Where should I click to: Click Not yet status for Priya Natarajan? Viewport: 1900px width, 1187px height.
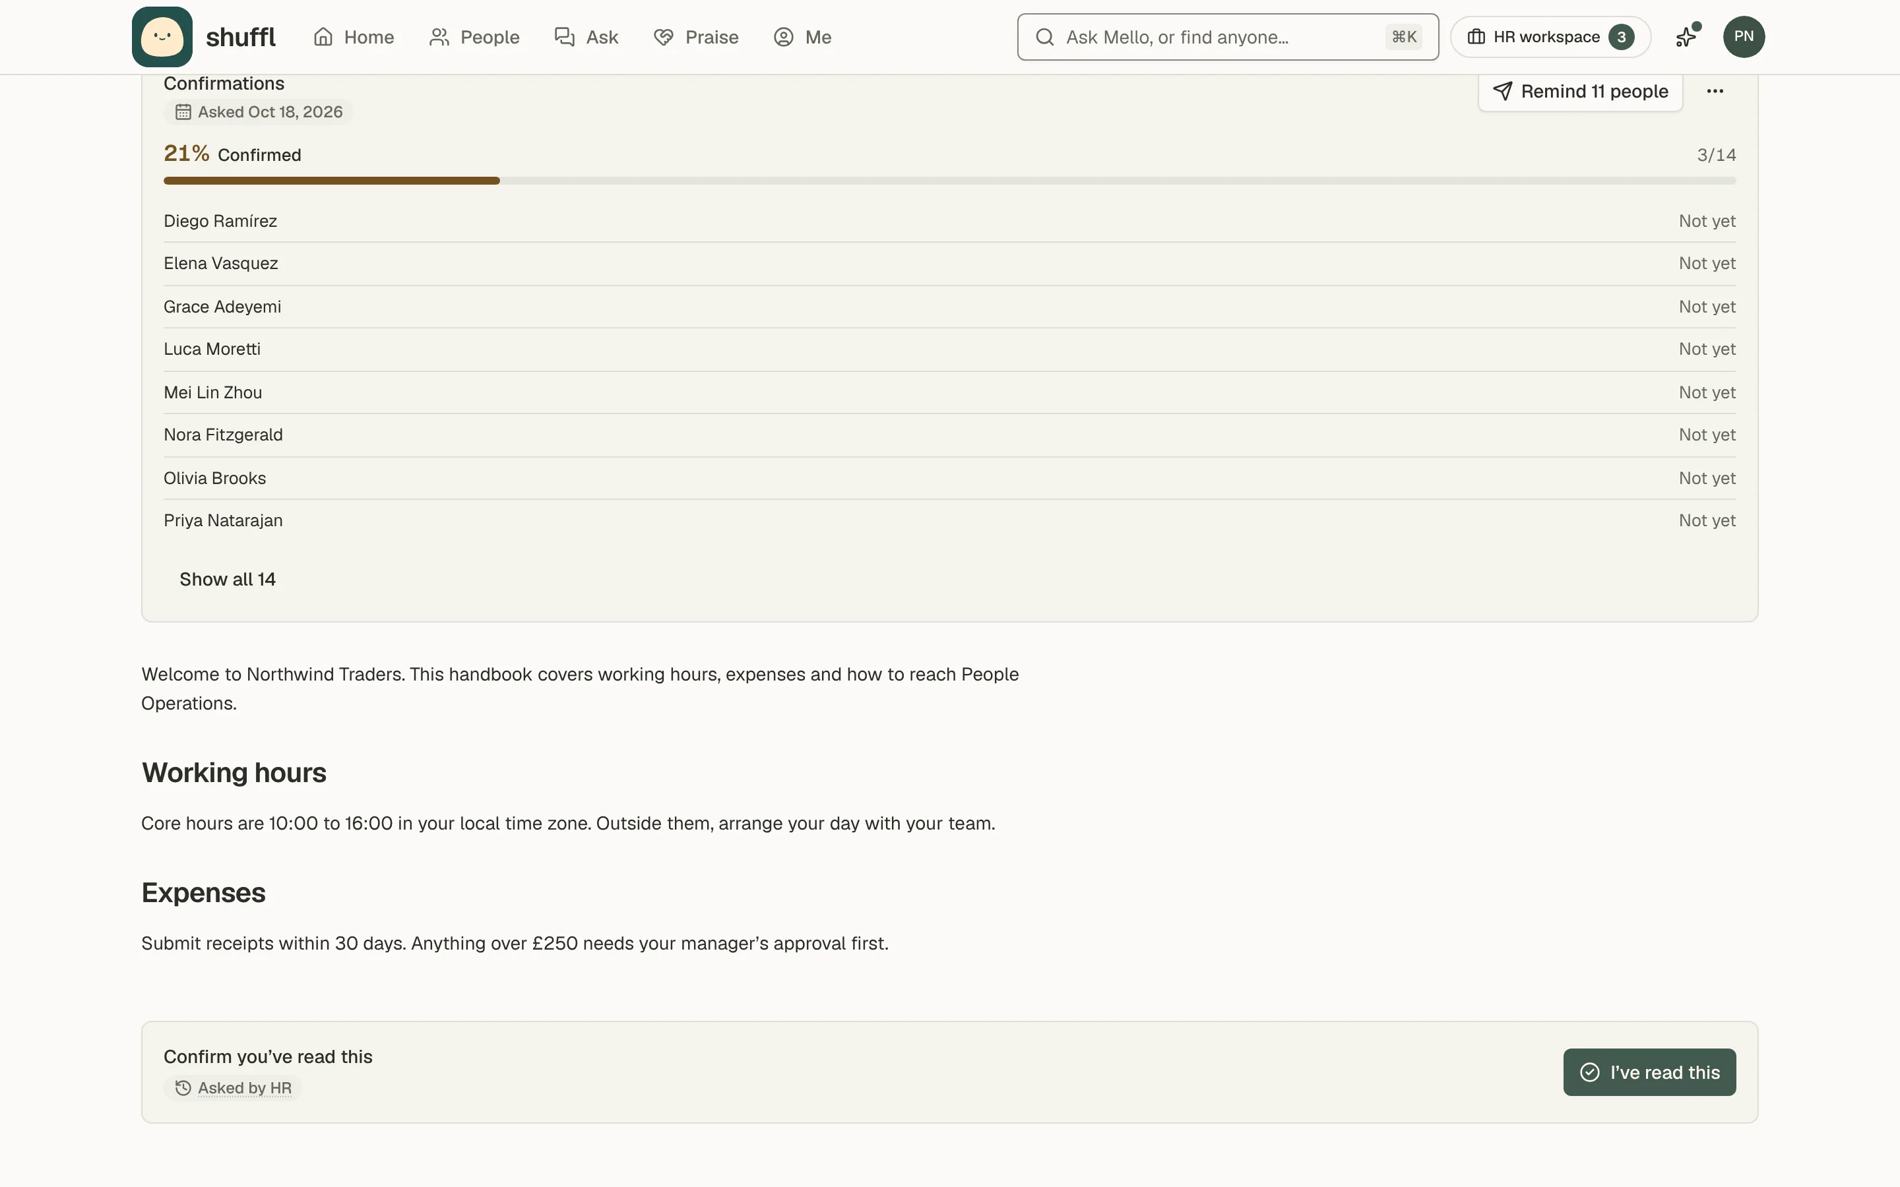tap(1707, 520)
